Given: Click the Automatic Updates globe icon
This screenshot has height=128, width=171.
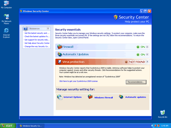Looking at the screenshot, I should tap(60, 54).
